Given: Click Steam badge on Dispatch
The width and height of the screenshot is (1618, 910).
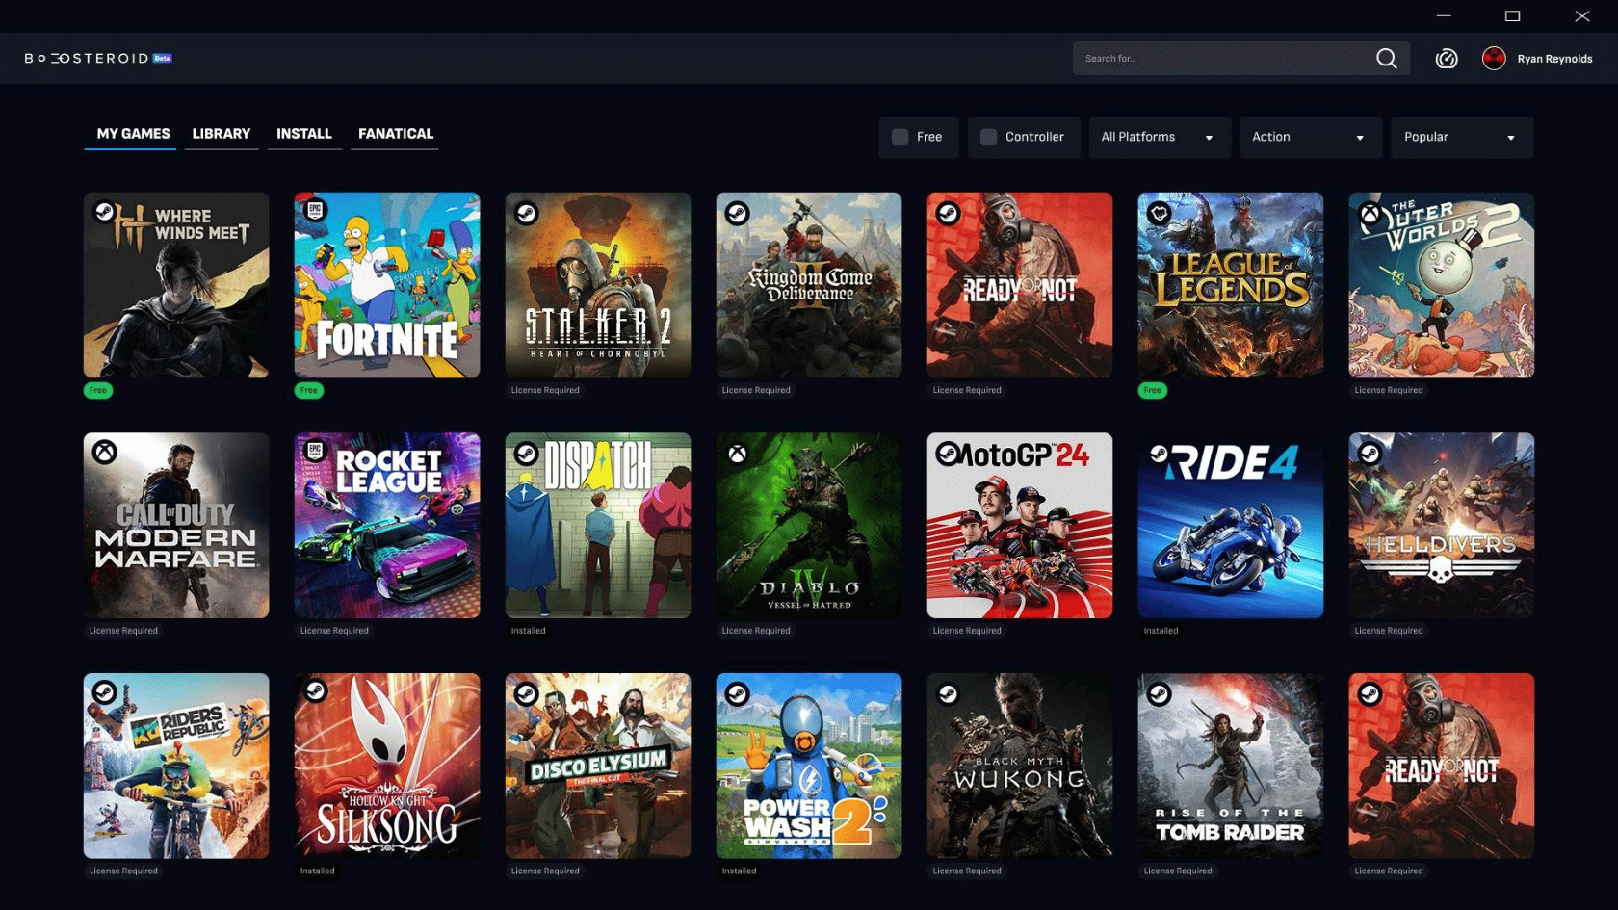Looking at the screenshot, I should (526, 453).
